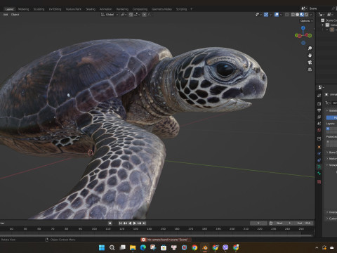The image size is (337, 253).
Task: Collapse the Collection tree item
Action: point(323,25)
